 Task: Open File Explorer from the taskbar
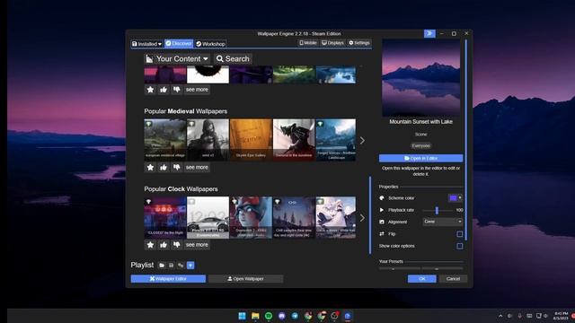click(x=255, y=316)
